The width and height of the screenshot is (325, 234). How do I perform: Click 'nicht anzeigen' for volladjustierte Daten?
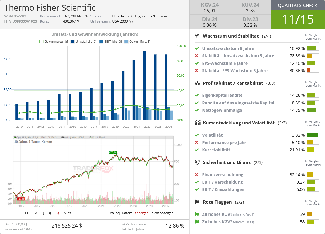click(x=162, y=213)
